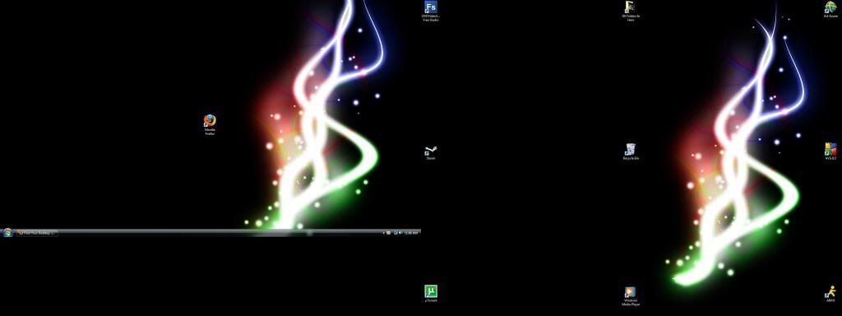842x316 pixels.
Task: Select the AIM 6 running man icon
Action: tap(830, 292)
